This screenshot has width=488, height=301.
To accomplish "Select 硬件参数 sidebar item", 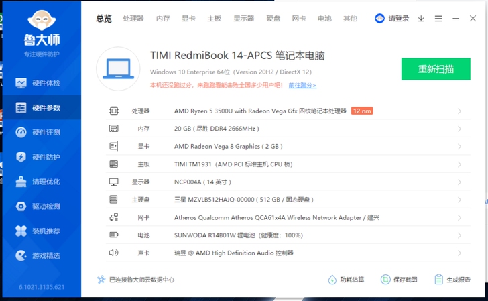I will (x=42, y=108).
